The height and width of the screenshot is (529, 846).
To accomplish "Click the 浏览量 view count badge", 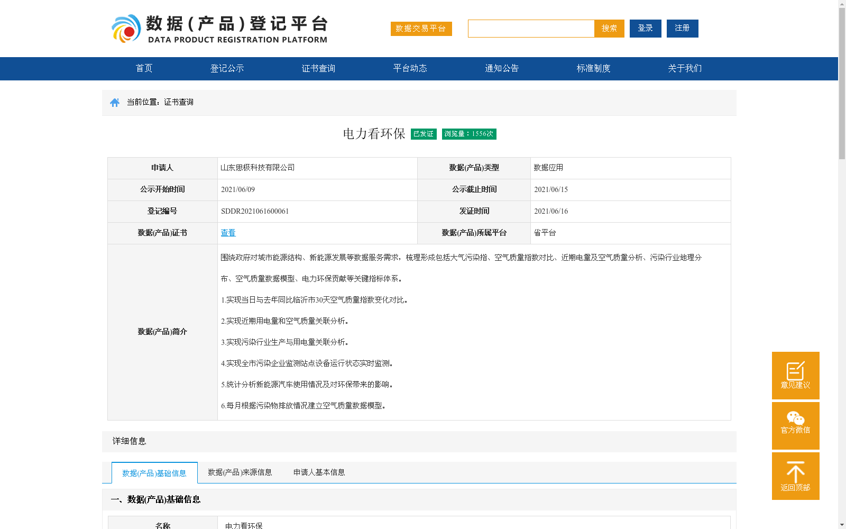I will tap(468, 134).
